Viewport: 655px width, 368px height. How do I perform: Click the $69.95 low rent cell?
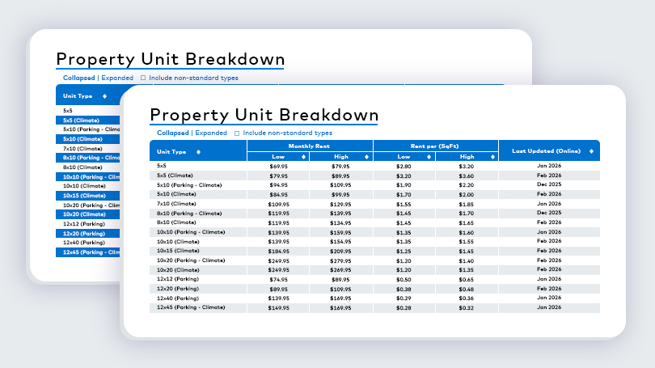pyautogui.click(x=279, y=167)
